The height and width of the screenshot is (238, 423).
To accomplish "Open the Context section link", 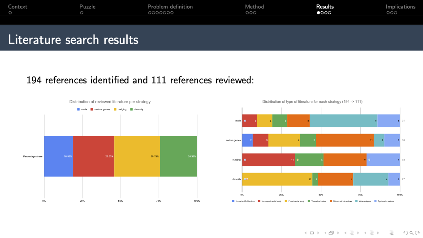I will coord(17,7).
